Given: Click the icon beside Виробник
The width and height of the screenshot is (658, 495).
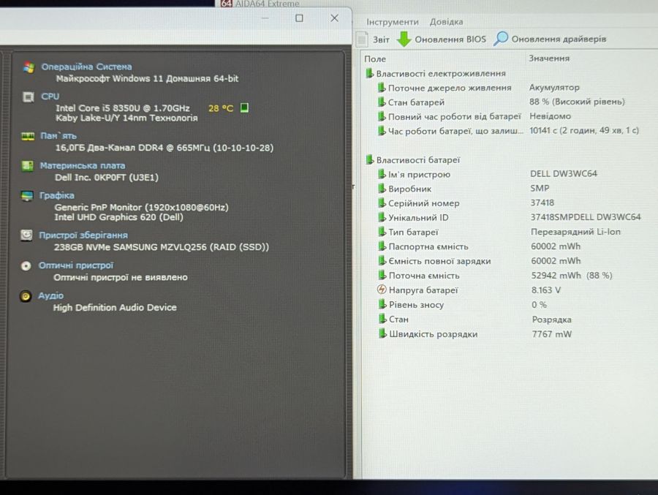Looking at the screenshot, I should pos(382,189).
